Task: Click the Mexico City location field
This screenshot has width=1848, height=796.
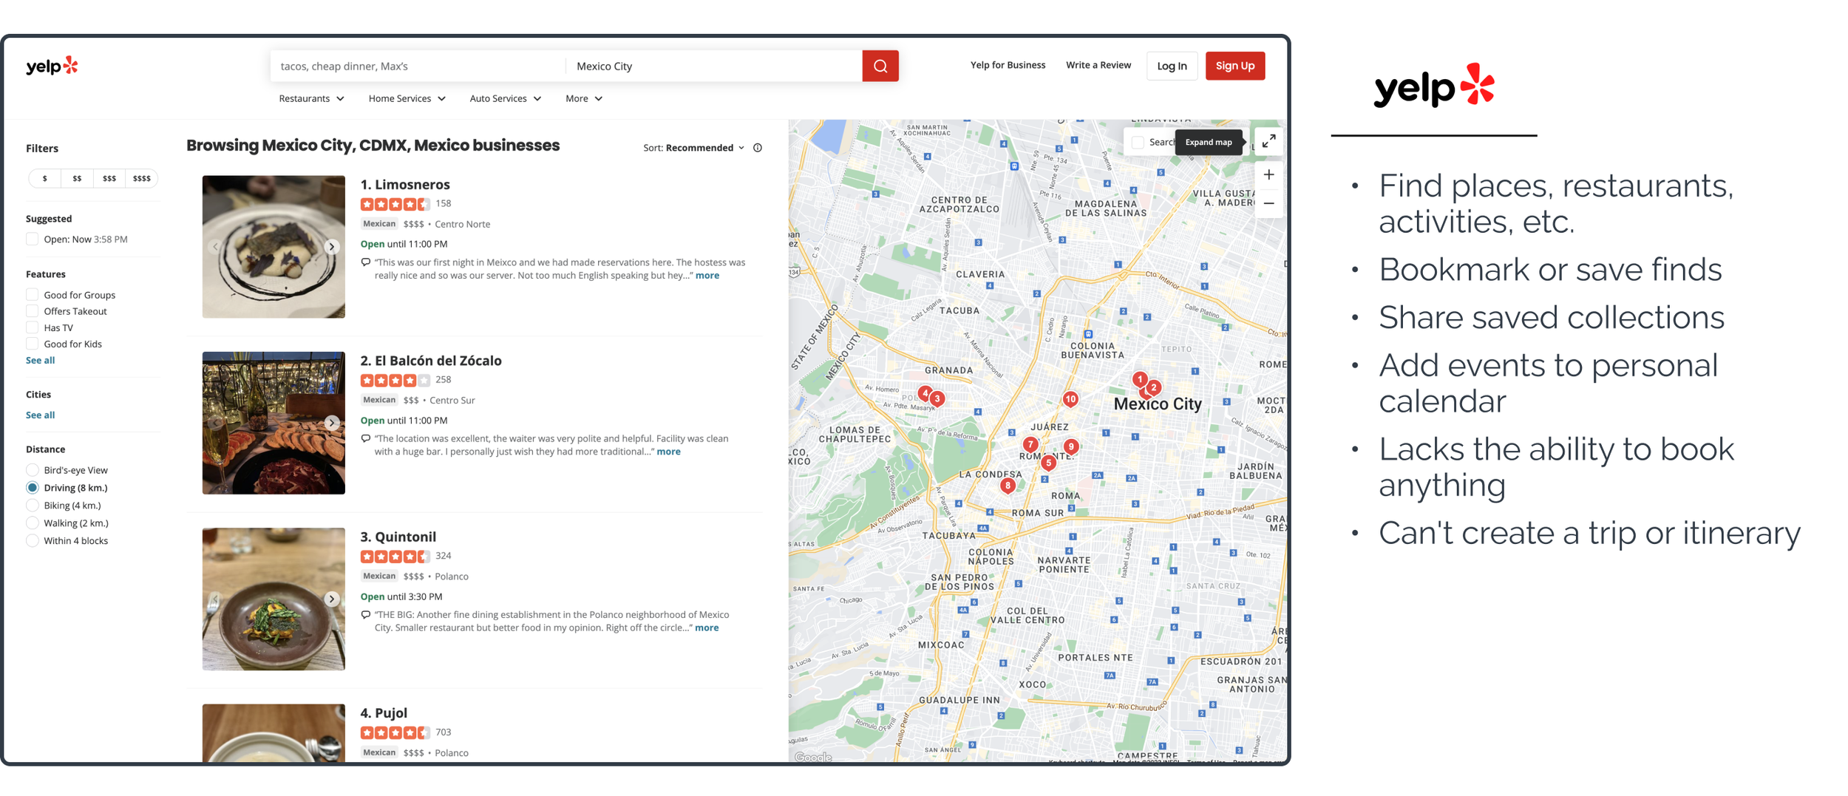Action: [714, 66]
